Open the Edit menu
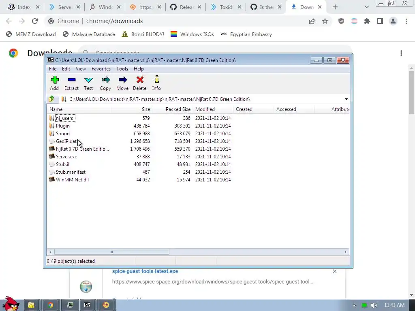Viewport: 415px width, 311px height. coord(66,69)
